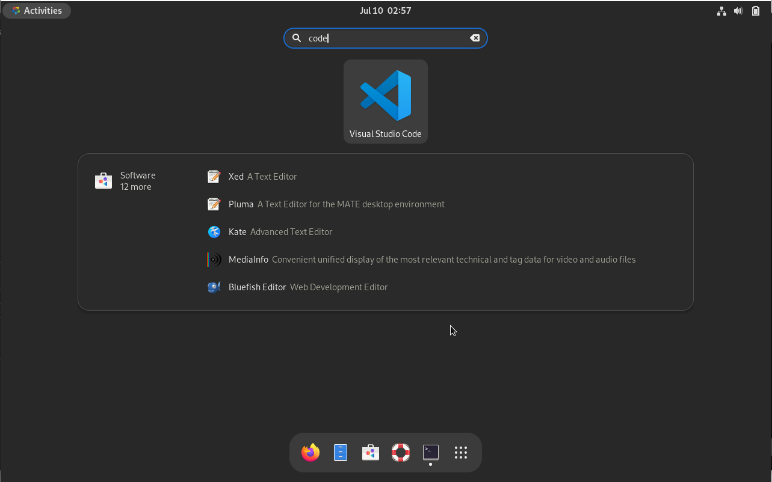Open Firefox from the dock
The image size is (772, 482).
[310, 453]
